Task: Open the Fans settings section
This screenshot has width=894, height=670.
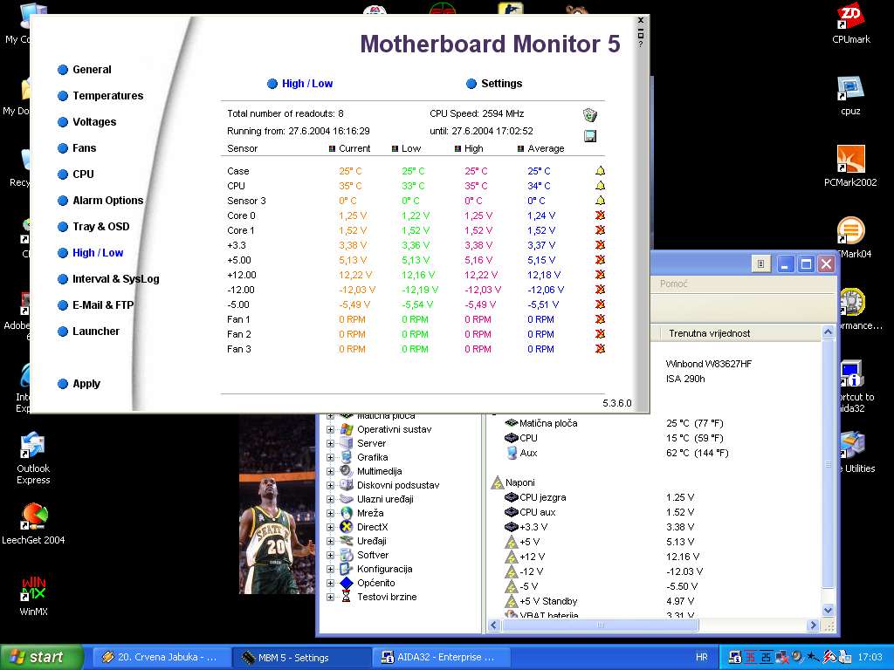Action: click(77, 148)
